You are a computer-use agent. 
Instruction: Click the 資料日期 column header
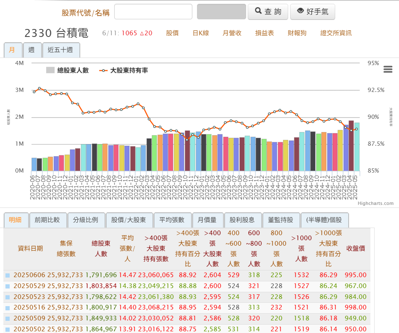30,249
